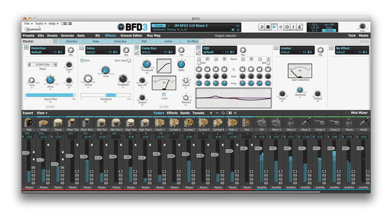Open the Help menu dropdown
392x220 pixels.
click(x=53, y=23)
